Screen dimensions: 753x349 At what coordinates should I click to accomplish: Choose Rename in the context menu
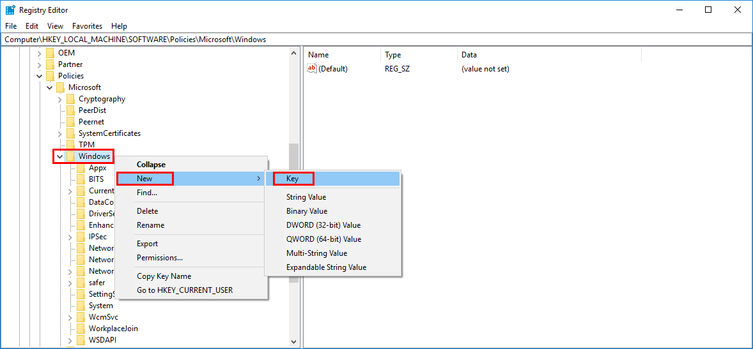(x=191, y=225)
